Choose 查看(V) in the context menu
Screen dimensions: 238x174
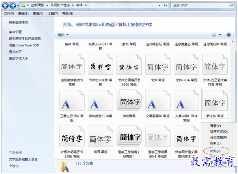click(216, 126)
